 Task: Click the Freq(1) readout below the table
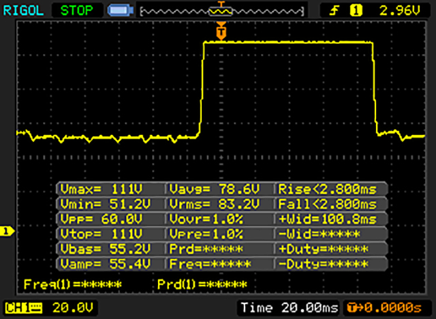(73, 284)
